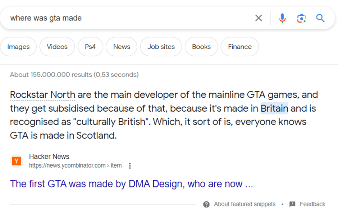Select the Ps4 filter chip

click(90, 47)
